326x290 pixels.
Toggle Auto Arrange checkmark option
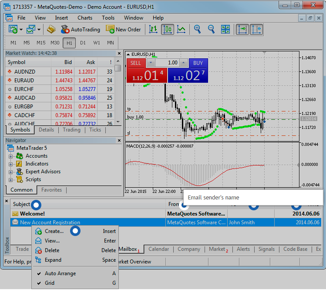pos(75,273)
